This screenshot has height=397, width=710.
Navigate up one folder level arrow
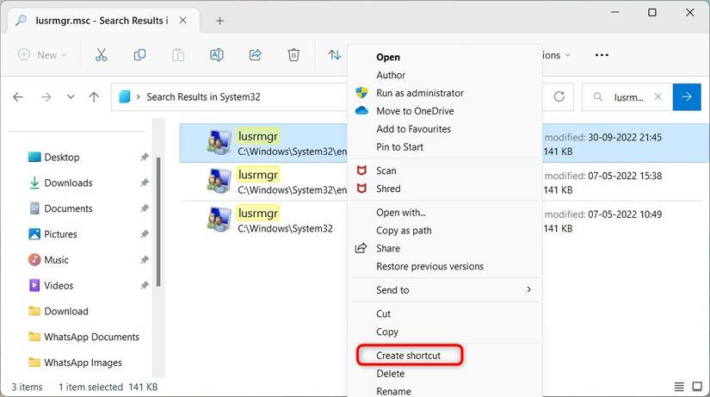(94, 97)
